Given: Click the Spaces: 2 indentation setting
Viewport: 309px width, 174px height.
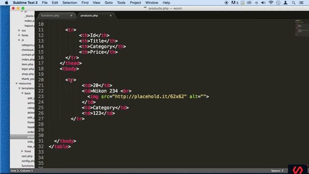Looking at the screenshot, I should pos(277,171).
